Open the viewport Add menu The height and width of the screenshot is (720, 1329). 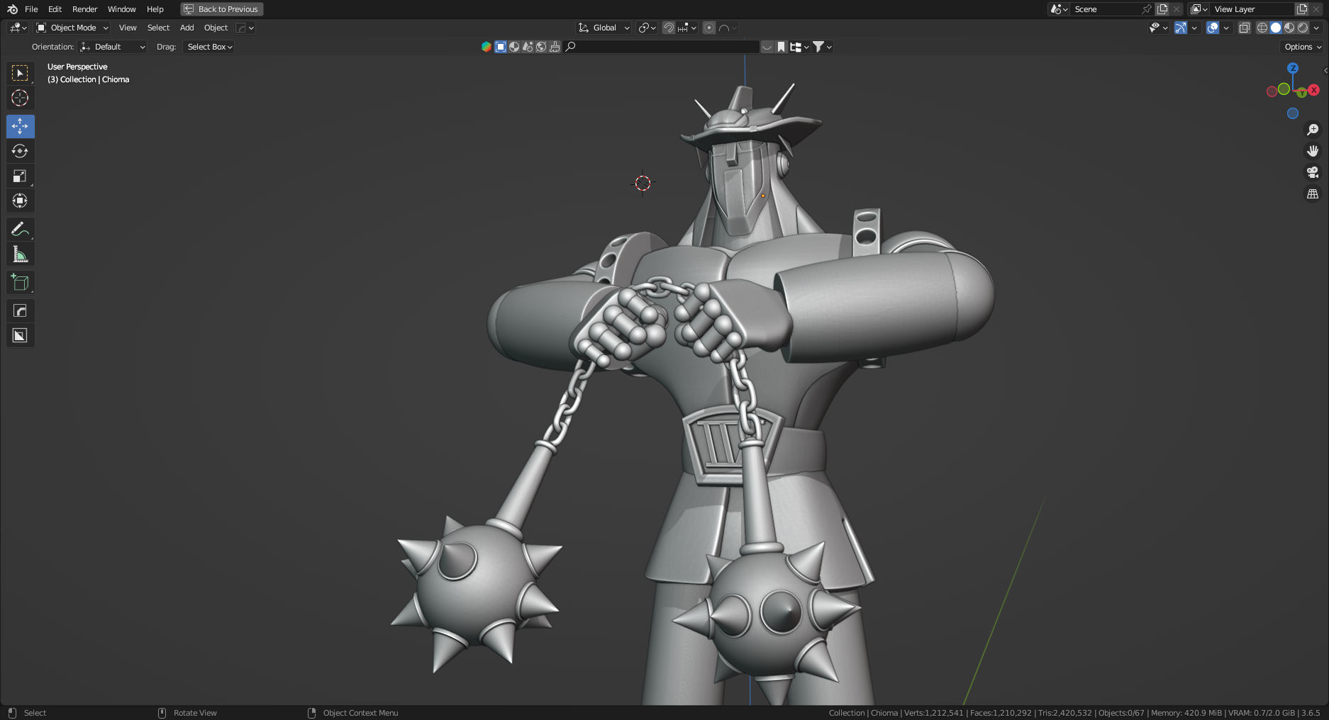(x=187, y=28)
